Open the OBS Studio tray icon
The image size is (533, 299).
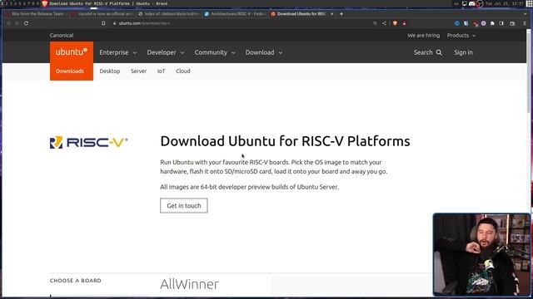pos(480,3)
